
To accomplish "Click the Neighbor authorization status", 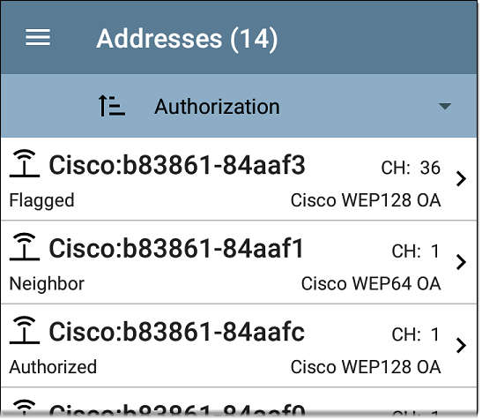I will point(47,283).
